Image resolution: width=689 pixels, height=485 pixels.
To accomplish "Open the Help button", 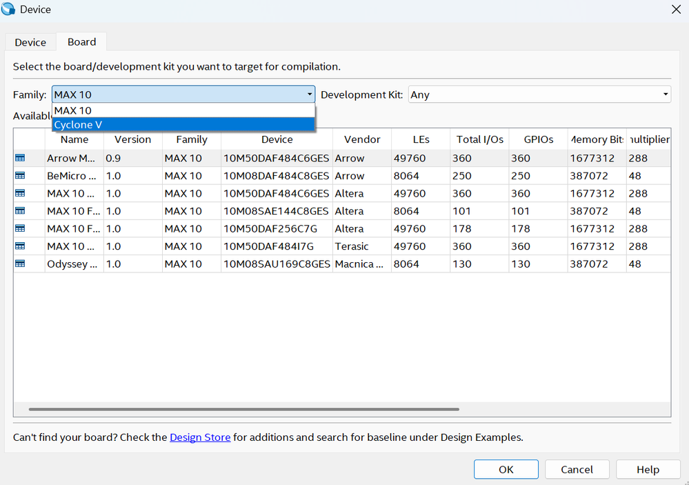I will click(x=648, y=469).
